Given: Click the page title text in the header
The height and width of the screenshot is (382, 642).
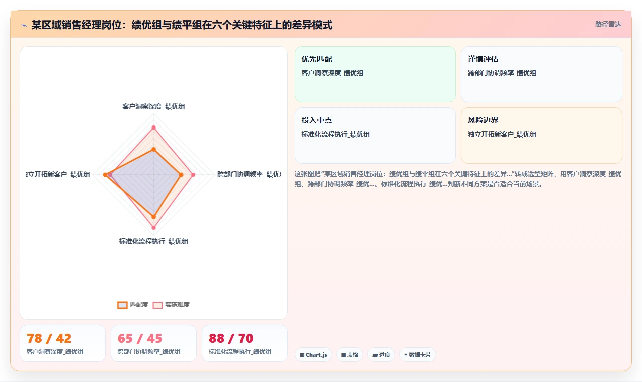Looking at the screenshot, I should 182,25.
